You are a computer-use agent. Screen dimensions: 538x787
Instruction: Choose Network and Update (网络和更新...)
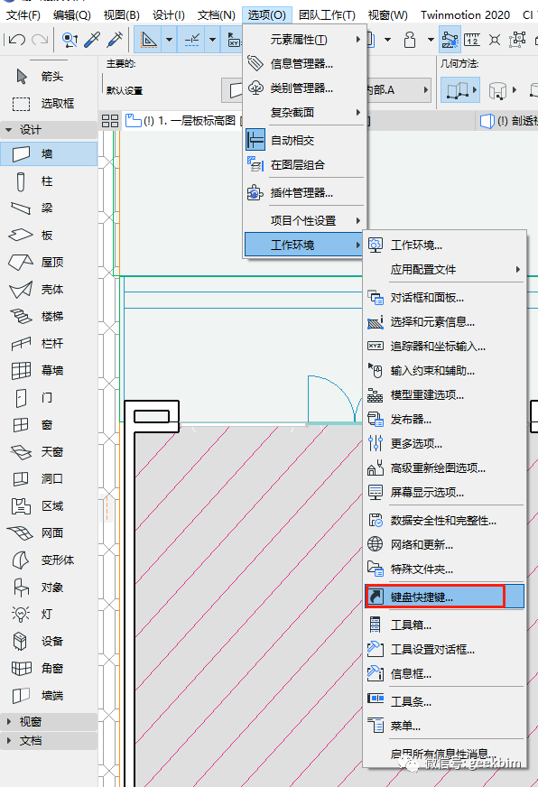[x=445, y=544]
